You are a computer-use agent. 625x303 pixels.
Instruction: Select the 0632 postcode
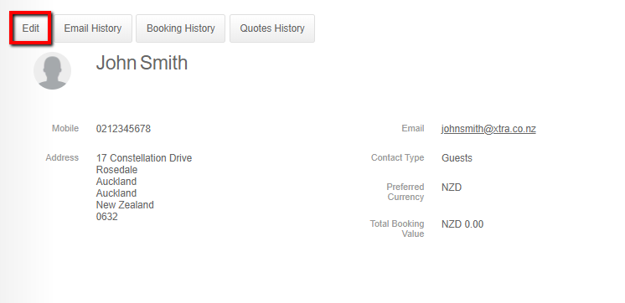107,217
